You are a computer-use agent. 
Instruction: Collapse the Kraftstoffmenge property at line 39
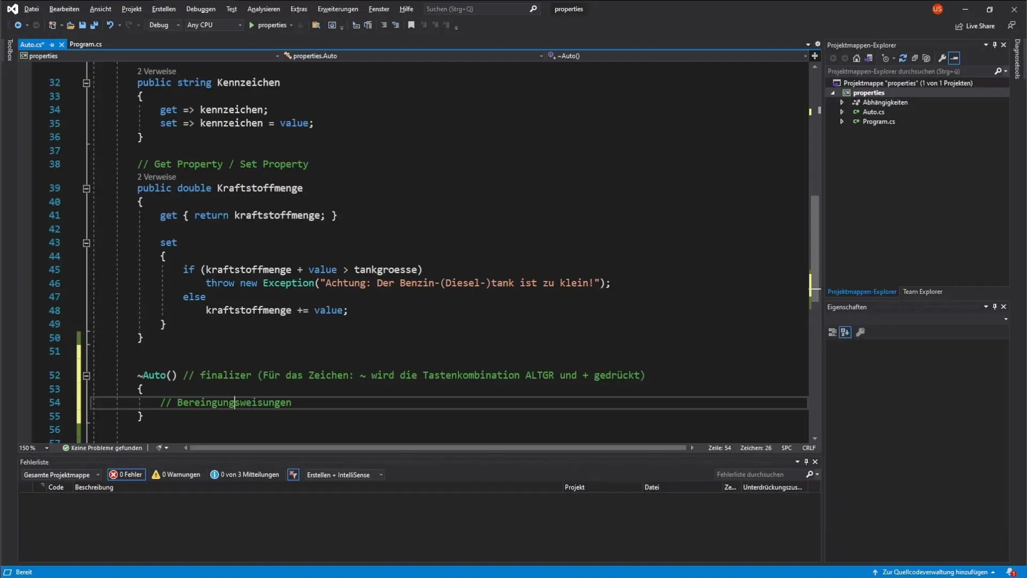[x=86, y=188]
